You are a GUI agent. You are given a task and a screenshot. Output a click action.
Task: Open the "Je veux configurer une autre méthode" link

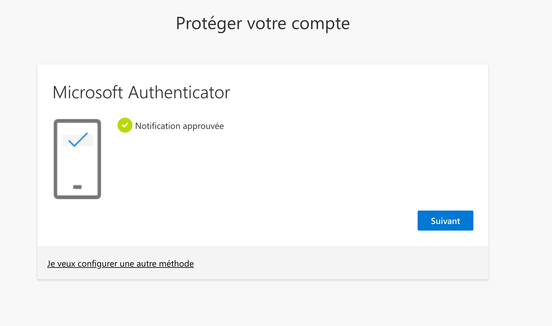pyautogui.click(x=120, y=264)
